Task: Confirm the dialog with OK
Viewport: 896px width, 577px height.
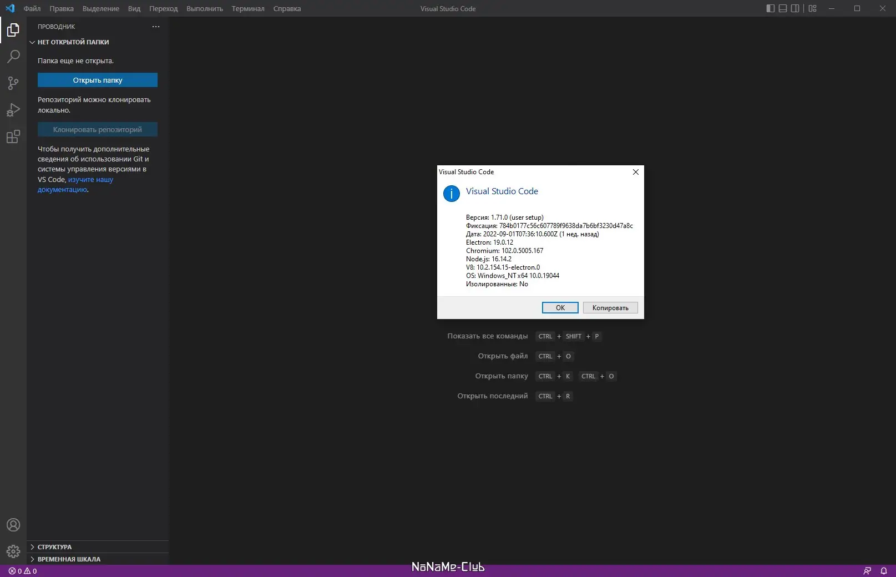Action: (x=560, y=308)
